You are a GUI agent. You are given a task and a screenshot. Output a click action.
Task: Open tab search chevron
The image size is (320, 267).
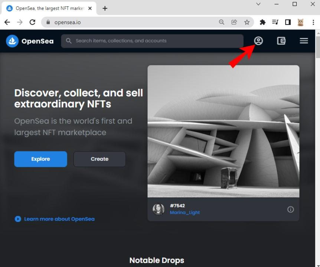(x=258, y=4)
